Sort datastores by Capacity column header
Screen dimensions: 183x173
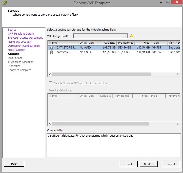point(106,43)
